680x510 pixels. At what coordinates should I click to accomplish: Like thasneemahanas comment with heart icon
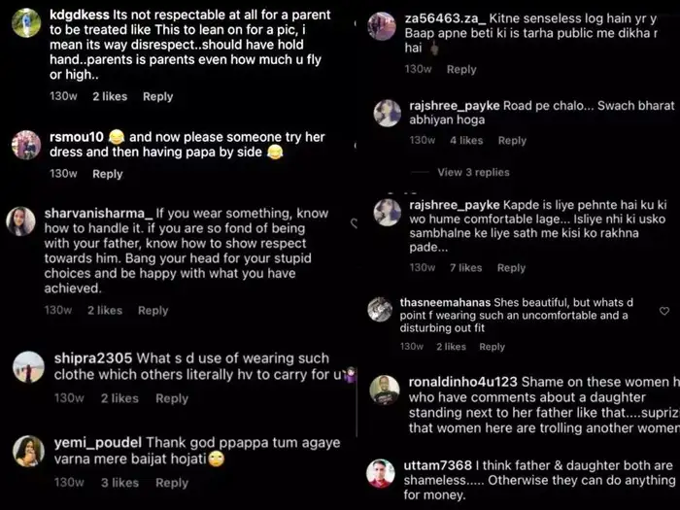point(664,312)
